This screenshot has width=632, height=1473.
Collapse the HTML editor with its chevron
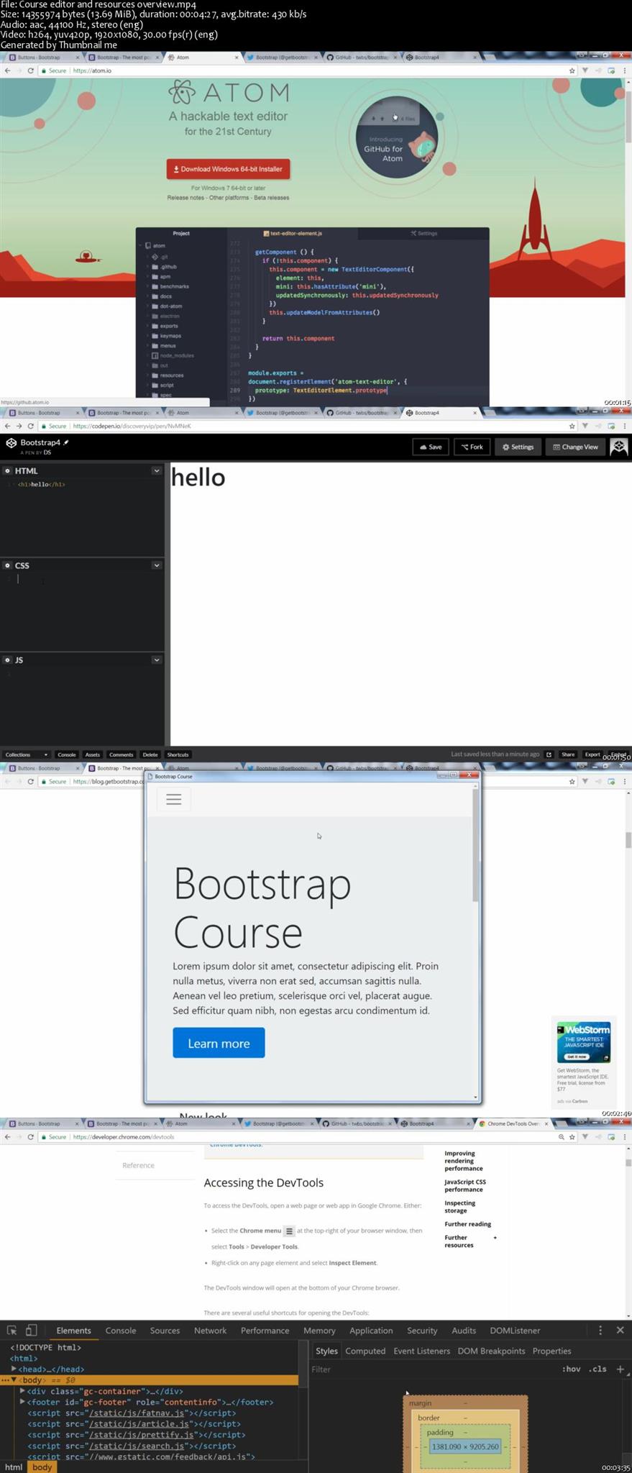pos(156,470)
